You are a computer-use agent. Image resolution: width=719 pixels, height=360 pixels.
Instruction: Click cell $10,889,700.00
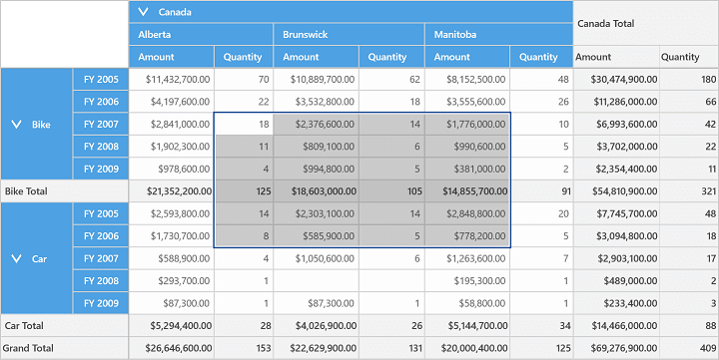(x=317, y=79)
